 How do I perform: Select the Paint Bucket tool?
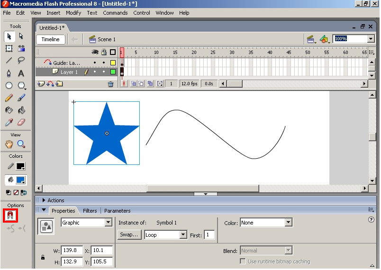coord(21,110)
